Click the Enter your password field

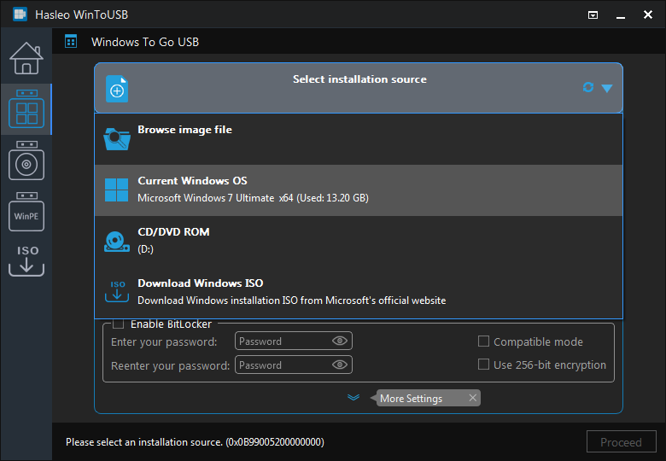[x=294, y=341]
